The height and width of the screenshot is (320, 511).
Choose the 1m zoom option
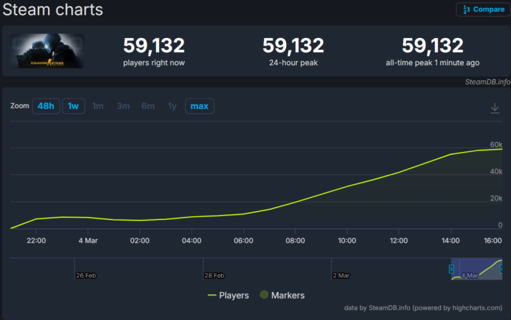(x=98, y=106)
